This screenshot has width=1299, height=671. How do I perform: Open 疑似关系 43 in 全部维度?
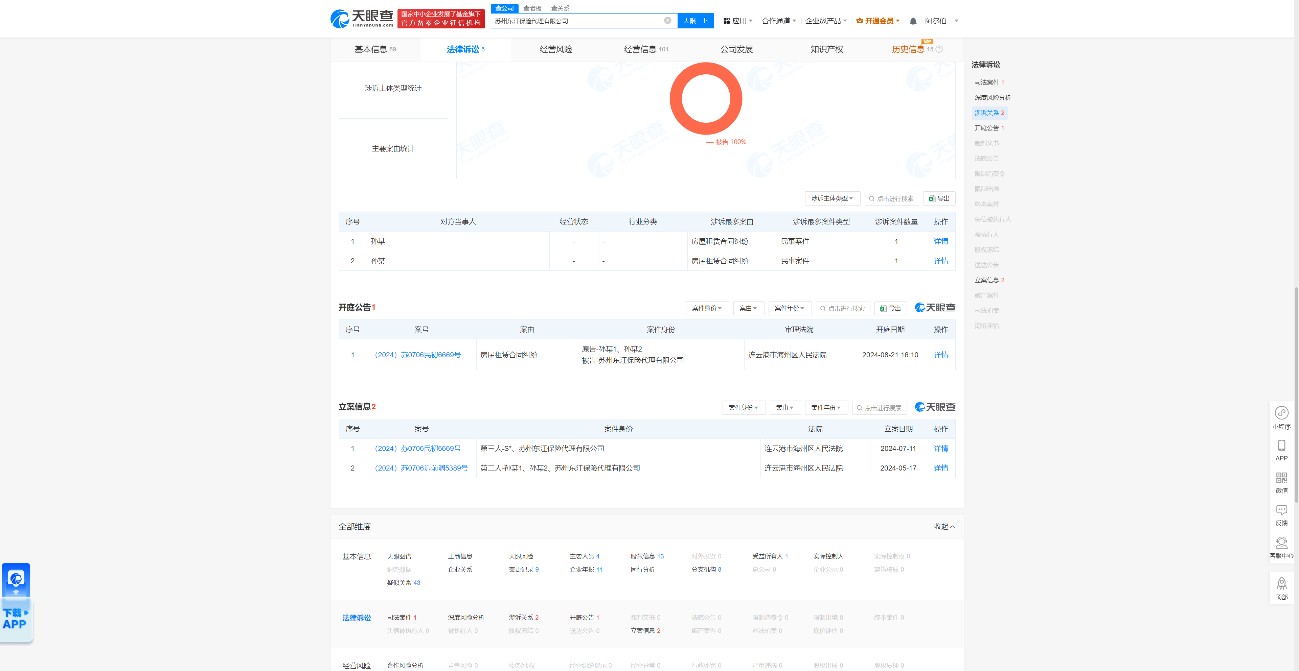pos(403,582)
